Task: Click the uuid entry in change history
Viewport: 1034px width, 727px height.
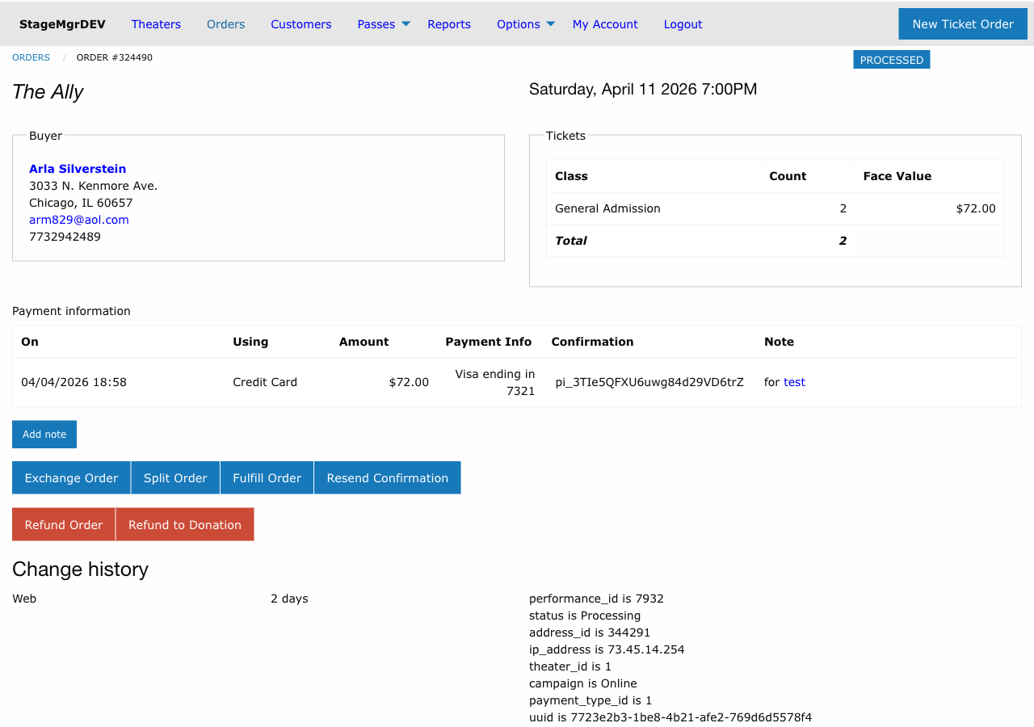Action: tap(670, 717)
